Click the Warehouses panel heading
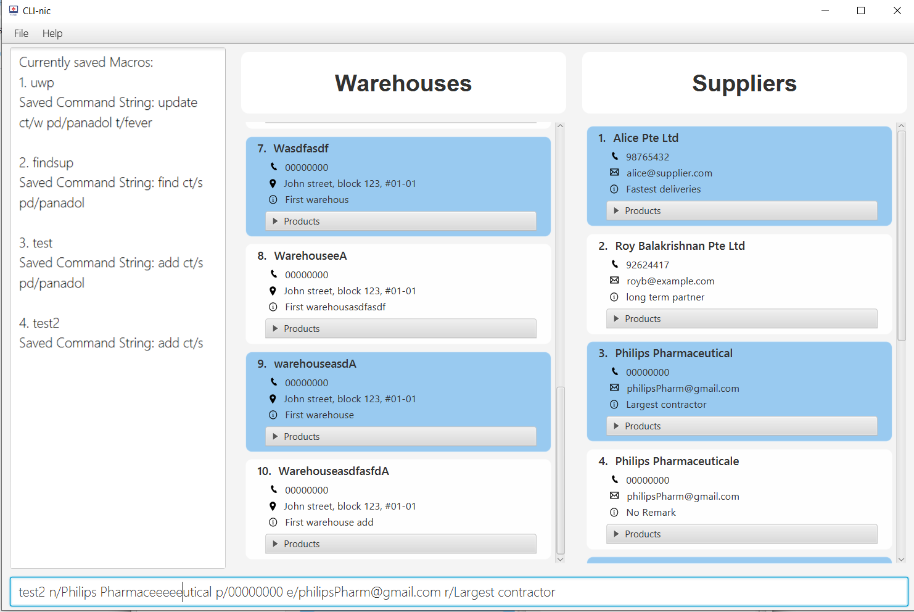This screenshot has height=612, width=914. click(x=403, y=83)
